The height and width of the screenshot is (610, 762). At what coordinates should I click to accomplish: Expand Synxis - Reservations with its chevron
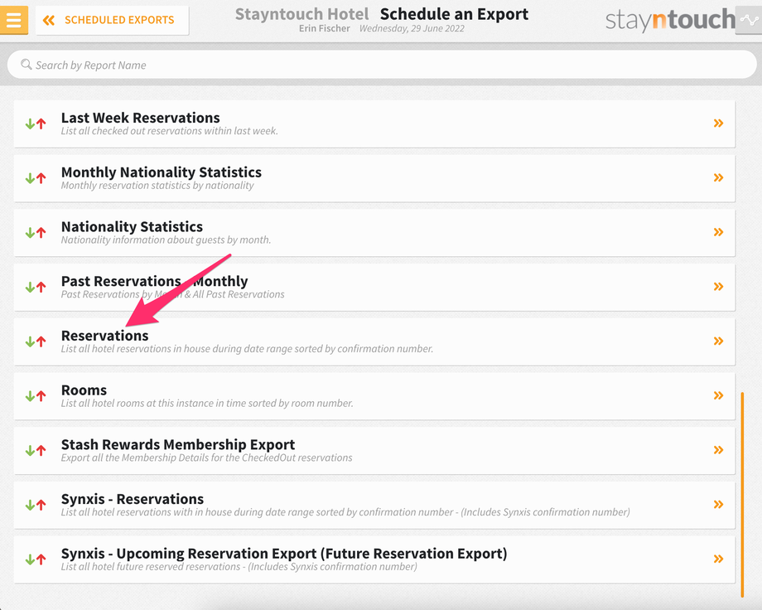(x=718, y=505)
